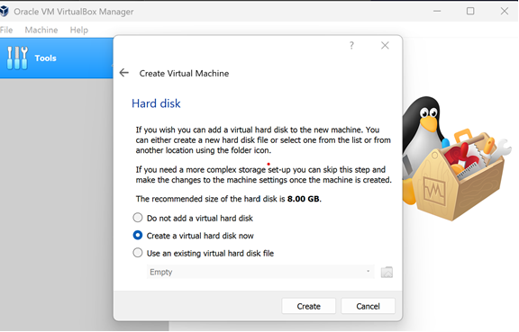The height and width of the screenshot is (332, 519).
Task: Click the Hard disk heading text
Action: click(x=156, y=103)
